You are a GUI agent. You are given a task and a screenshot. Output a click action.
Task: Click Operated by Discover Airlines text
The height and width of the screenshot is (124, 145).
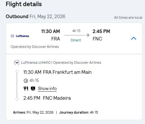(35, 47)
